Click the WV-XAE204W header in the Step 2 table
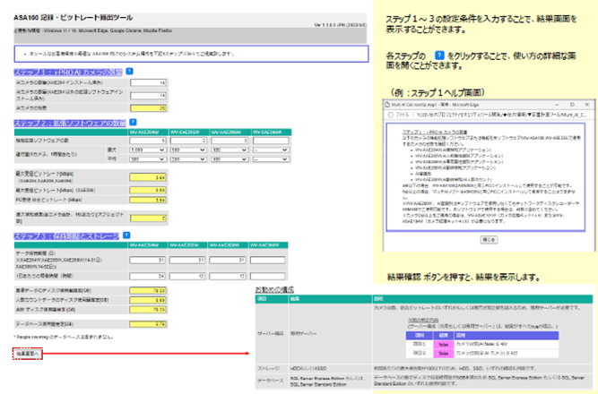Screen dimensions: 598x394 [148, 133]
